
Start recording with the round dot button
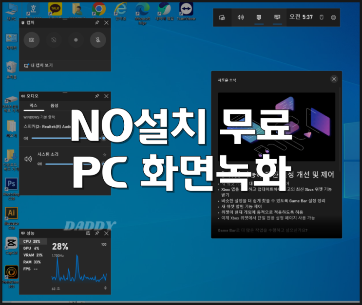pyautogui.click(x=76, y=40)
